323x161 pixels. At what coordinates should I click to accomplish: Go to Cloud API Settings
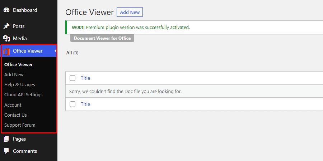tap(23, 94)
